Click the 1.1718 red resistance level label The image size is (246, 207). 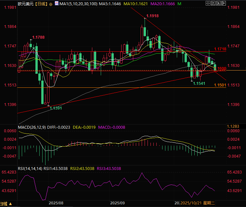click(220, 49)
